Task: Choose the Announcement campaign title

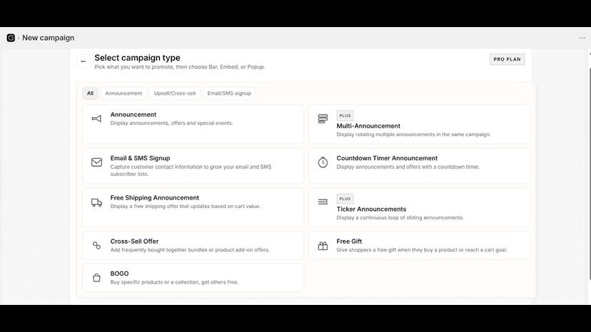Action: point(133,115)
